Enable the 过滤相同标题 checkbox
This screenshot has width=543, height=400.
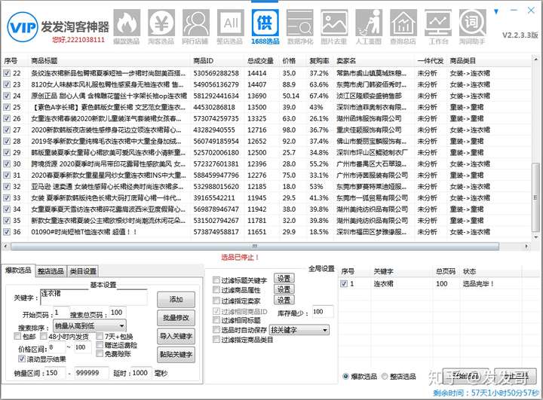[x=216, y=320]
